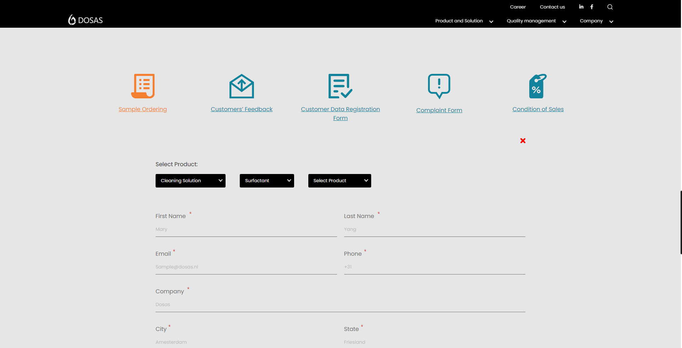The width and height of the screenshot is (682, 348).
Task: Open the LinkedIn social icon
Action: pos(581,7)
